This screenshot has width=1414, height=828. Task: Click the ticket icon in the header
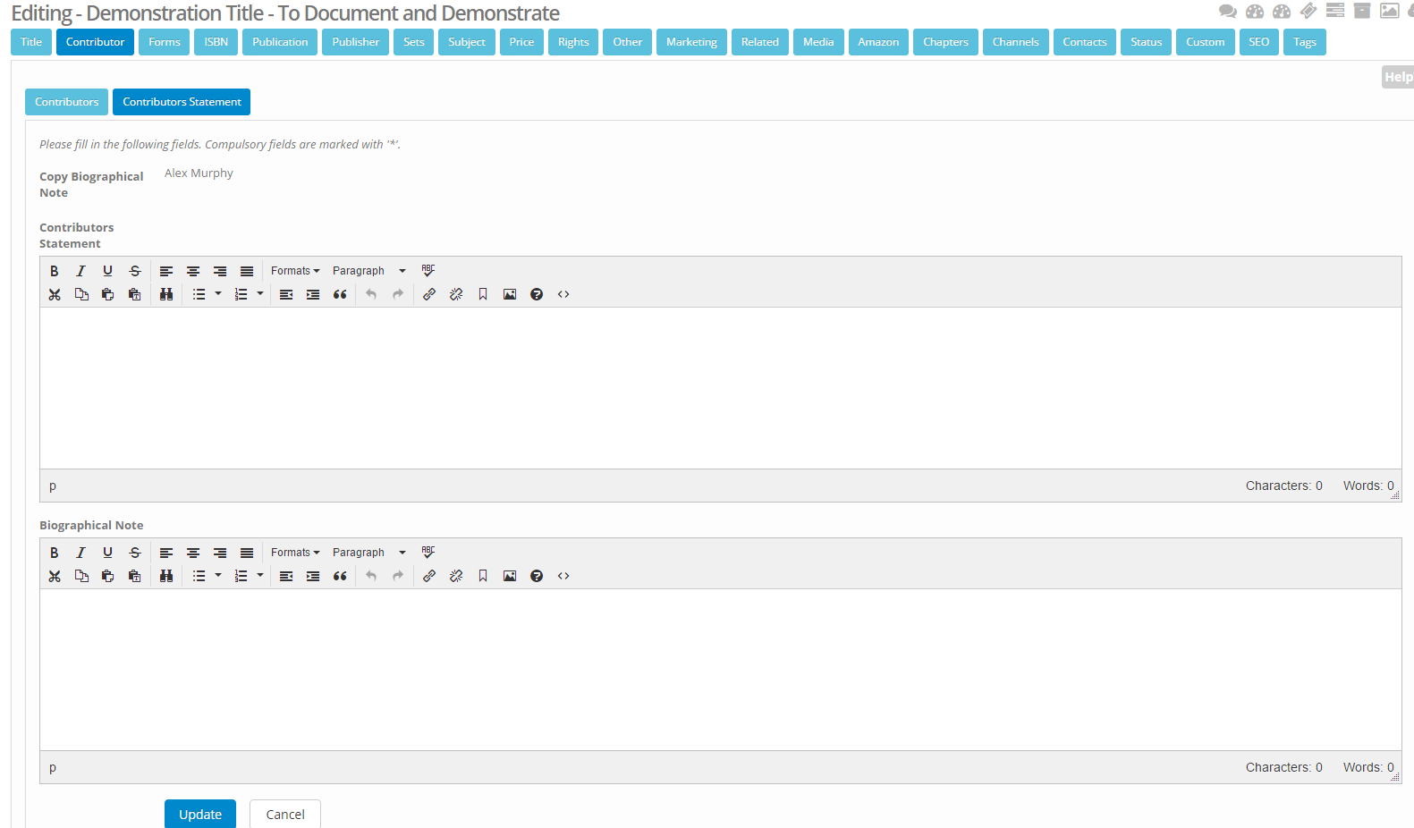[1308, 11]
